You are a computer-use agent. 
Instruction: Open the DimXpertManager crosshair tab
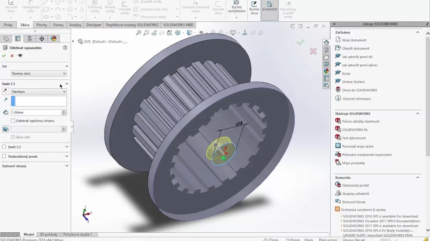[42, 38]
